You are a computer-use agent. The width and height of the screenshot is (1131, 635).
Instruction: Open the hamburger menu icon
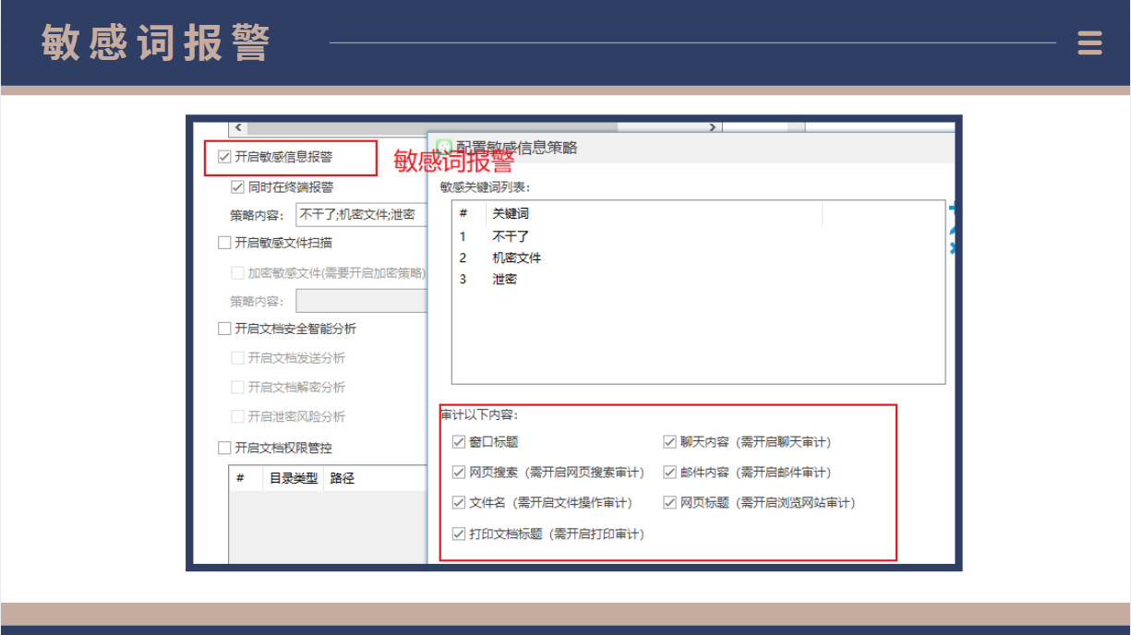point(1089,43)
